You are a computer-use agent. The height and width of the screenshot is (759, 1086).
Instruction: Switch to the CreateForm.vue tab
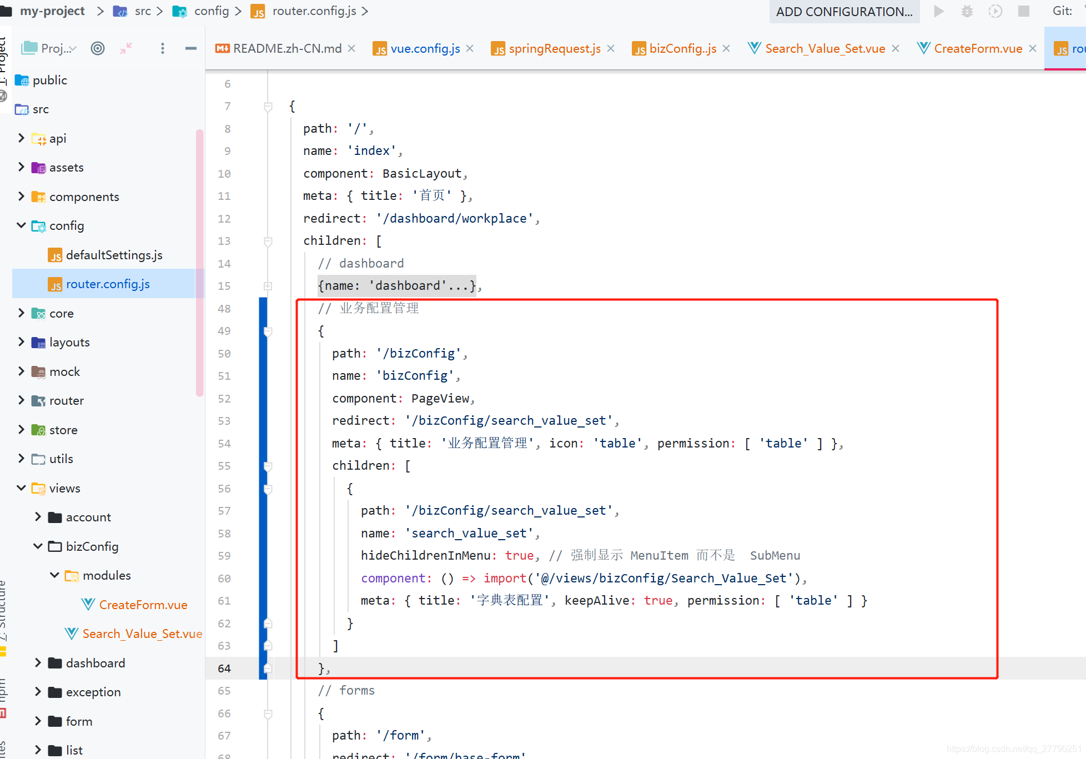click(x=977, y=49)
